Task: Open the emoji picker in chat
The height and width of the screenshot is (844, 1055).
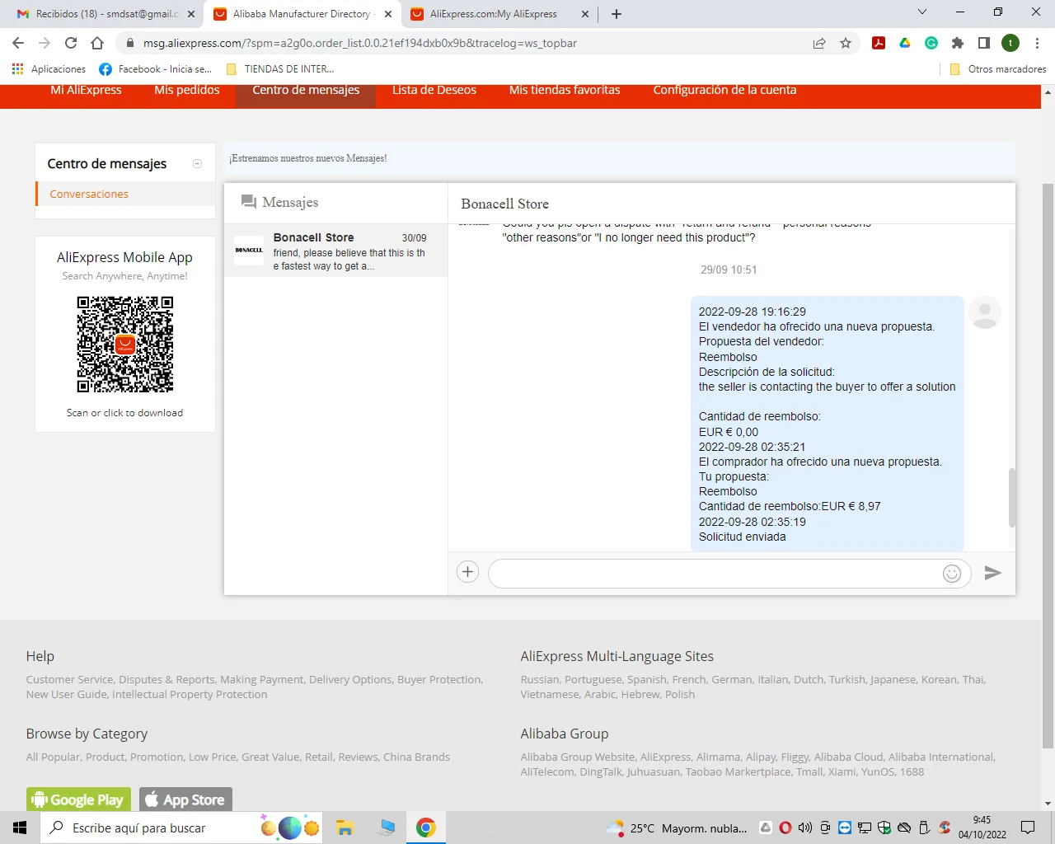Action: 952,574
